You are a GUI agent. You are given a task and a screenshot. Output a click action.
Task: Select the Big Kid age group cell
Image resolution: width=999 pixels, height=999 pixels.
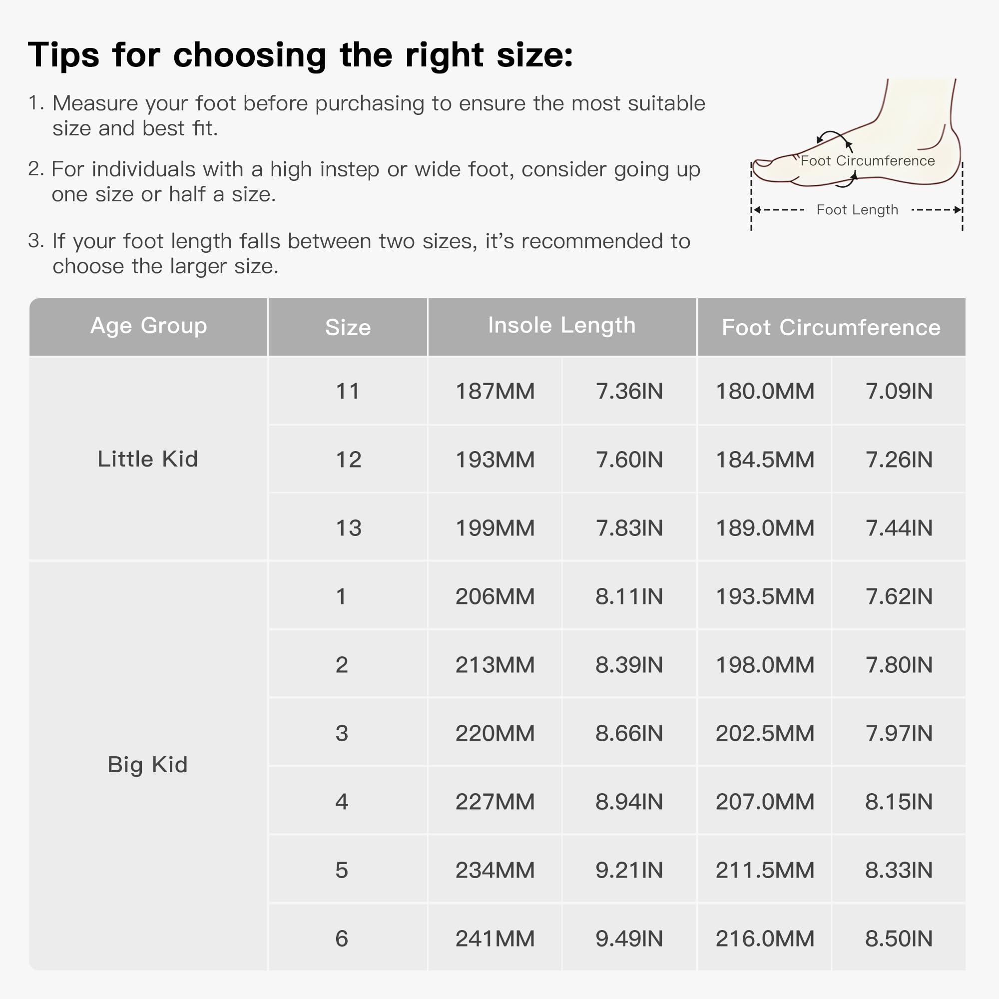click(147, 764)
